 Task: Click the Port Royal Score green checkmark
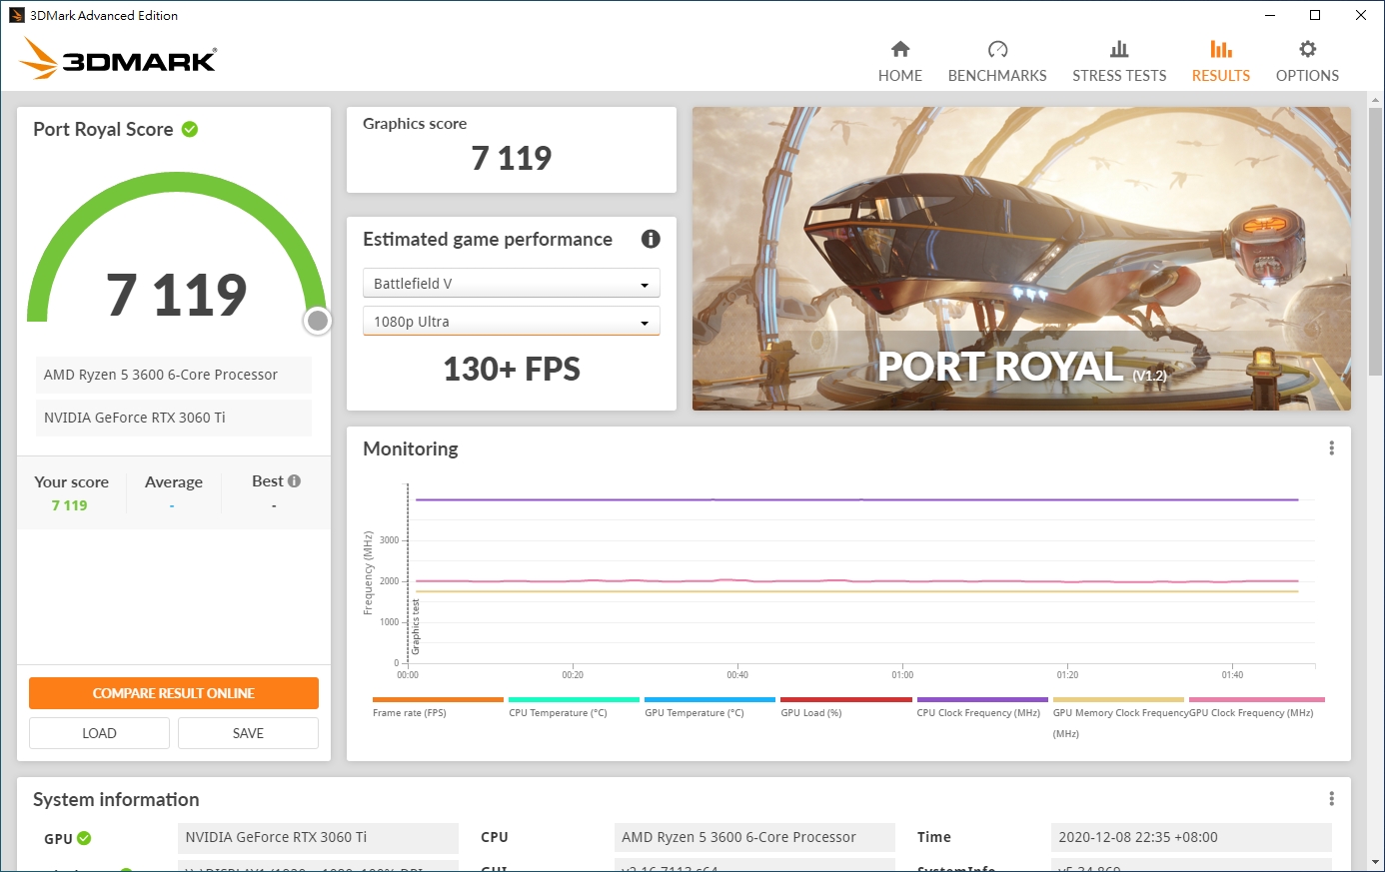click(190, 129)
